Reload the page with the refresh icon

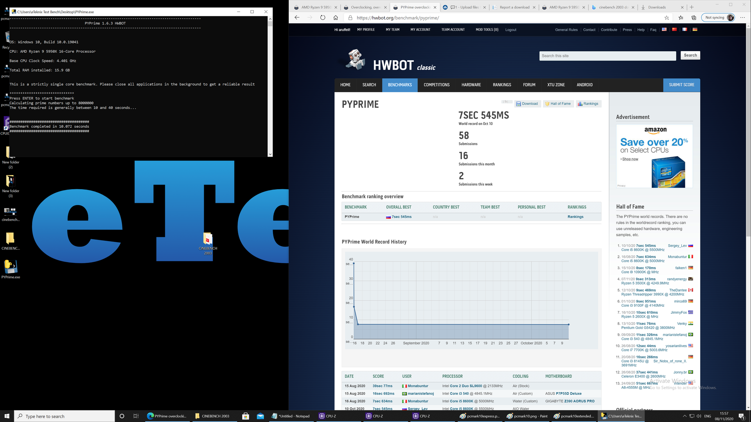coord(323,18)
